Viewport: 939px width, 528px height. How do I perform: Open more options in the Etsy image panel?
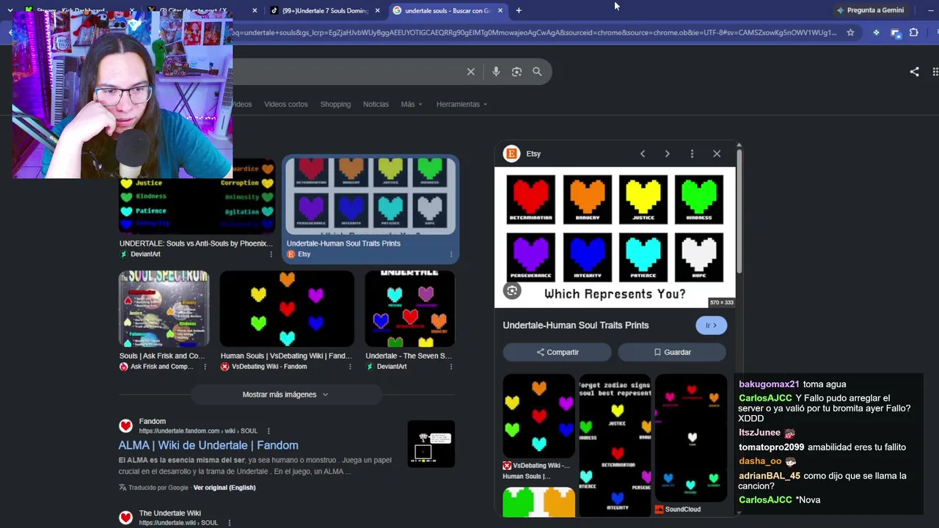(692, 154)
